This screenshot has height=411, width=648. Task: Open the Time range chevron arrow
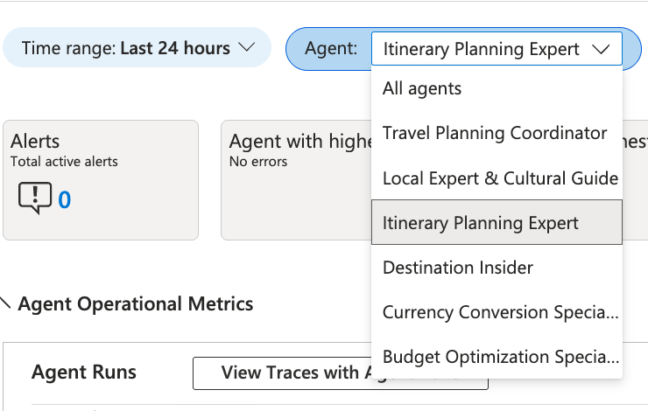point(248,48)
